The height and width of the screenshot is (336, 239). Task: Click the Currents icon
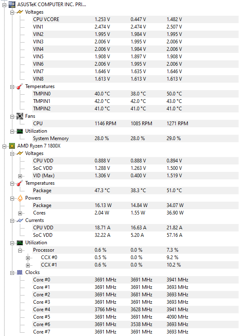20,220
